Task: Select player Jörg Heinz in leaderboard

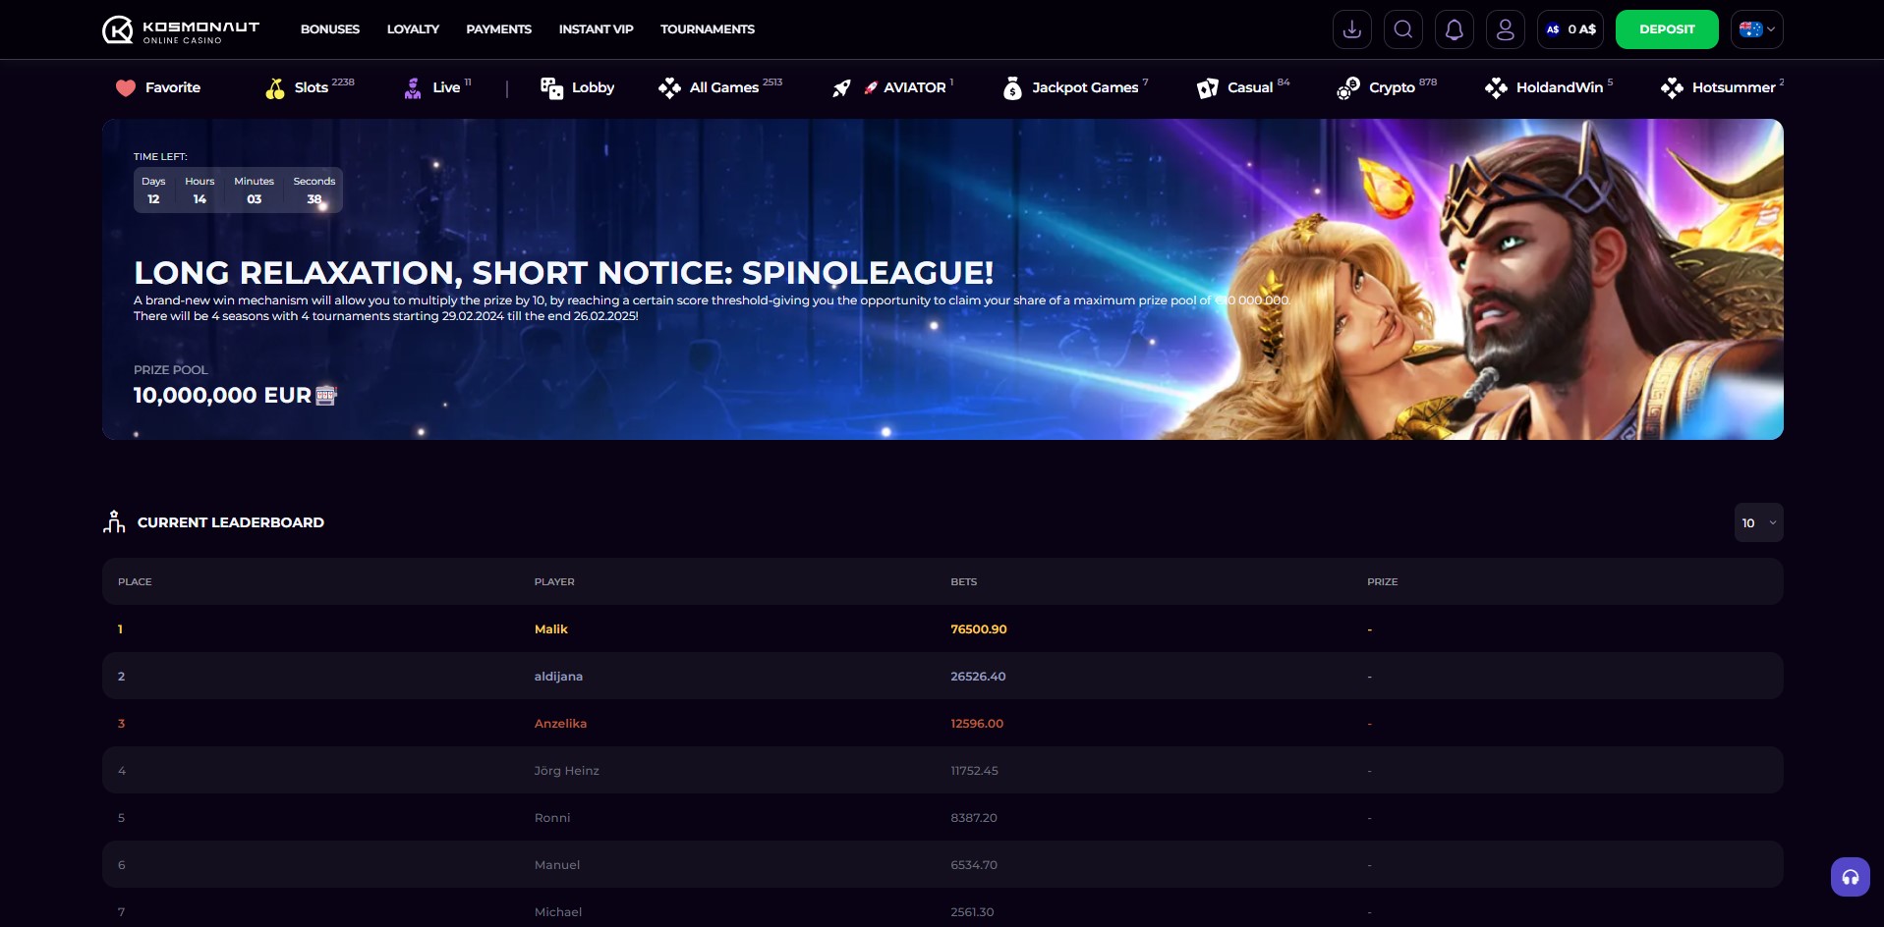Action: pyautogui.click(x=566, y=770)
